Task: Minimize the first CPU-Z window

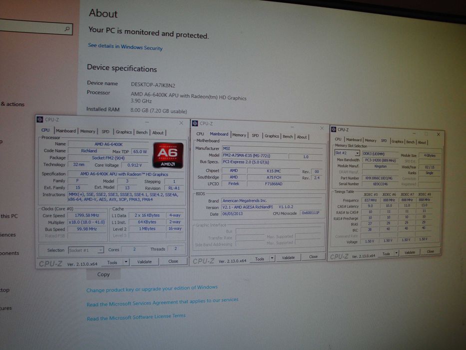Action: pos(147,121)
